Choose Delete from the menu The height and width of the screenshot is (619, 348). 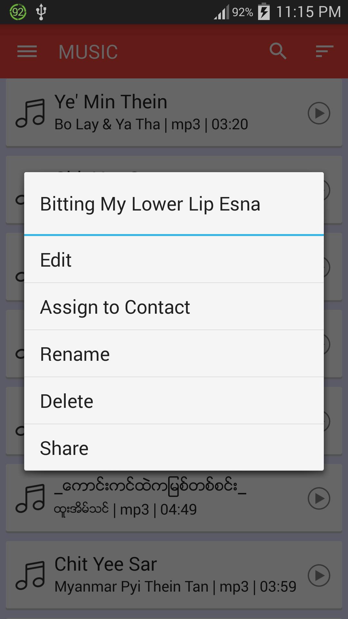click(x=174, y=400)
